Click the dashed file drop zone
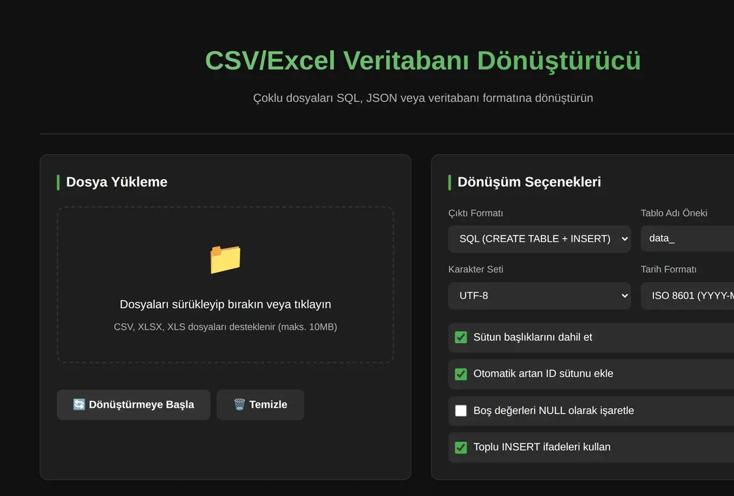 (225, 284)
